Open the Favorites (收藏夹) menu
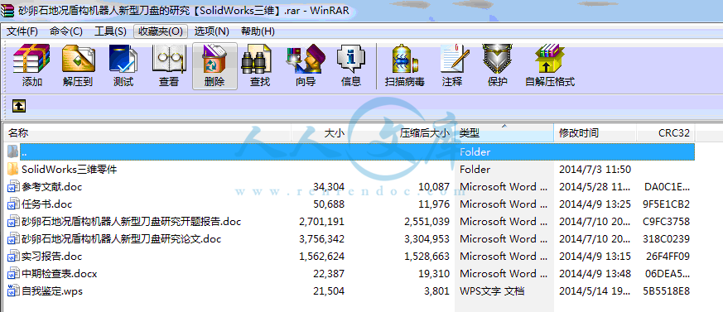This screenshot has height=312, width=723. [x=161, y=31]
